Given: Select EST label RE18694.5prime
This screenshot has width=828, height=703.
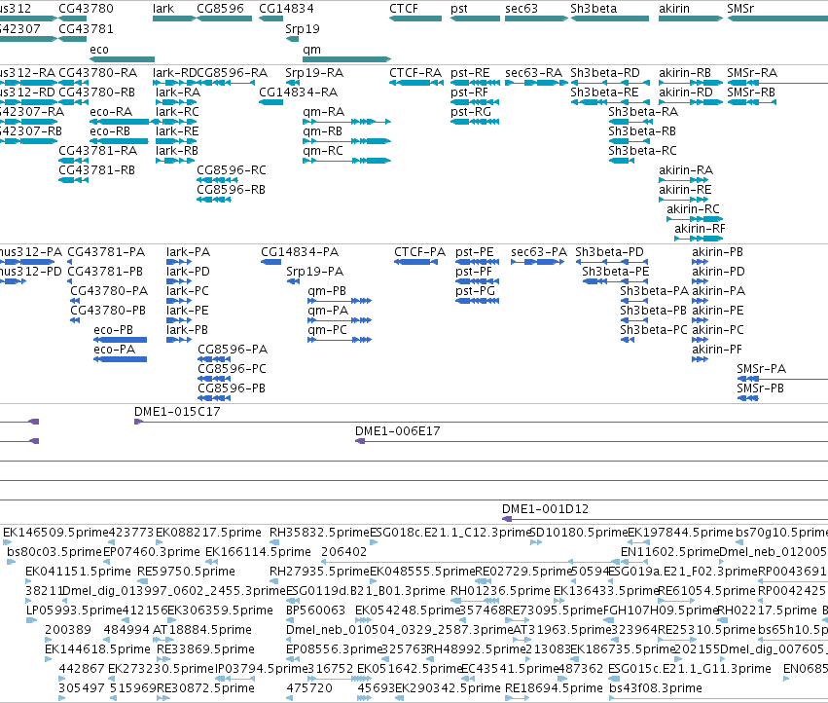Looking at the screenshot, I should 554,688.
